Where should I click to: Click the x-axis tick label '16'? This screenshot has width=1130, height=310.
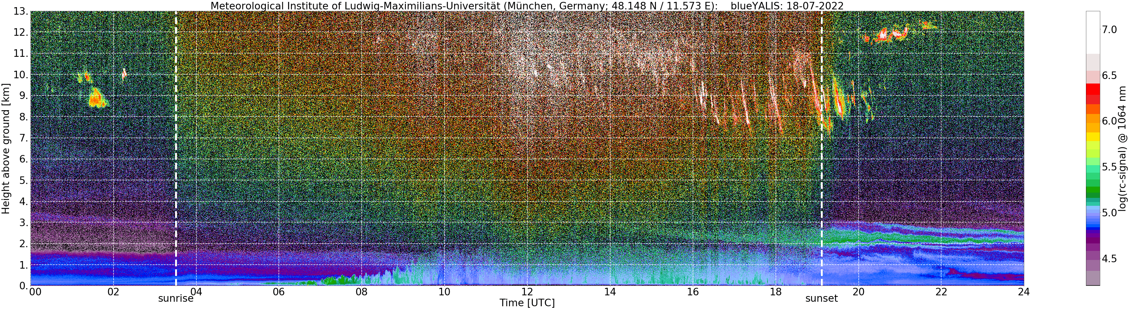click(x=693, y=292)
